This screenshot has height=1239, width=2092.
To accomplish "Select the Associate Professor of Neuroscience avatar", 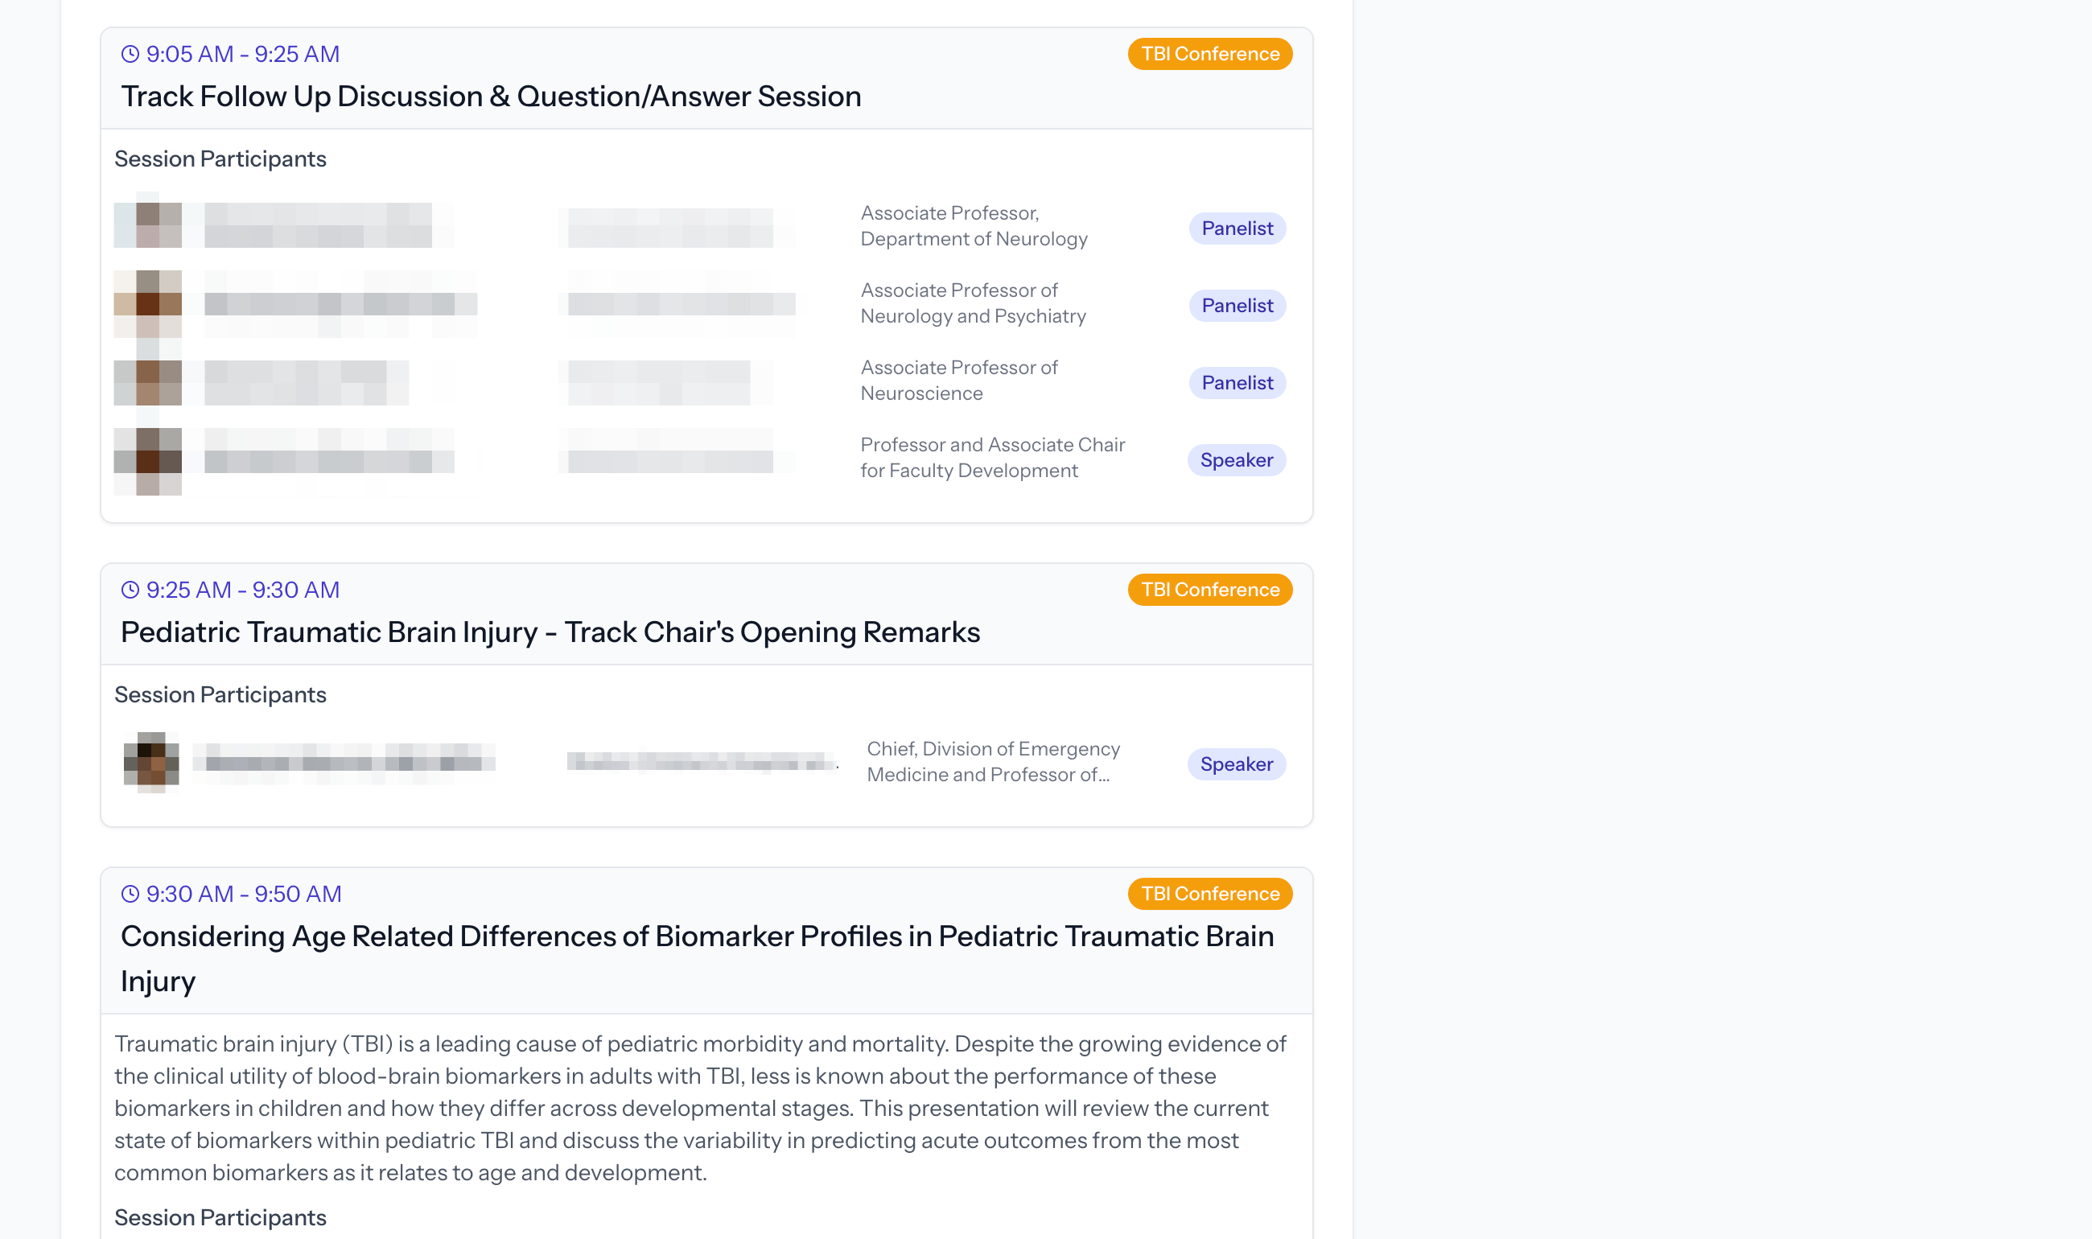I will pos(149,382).
